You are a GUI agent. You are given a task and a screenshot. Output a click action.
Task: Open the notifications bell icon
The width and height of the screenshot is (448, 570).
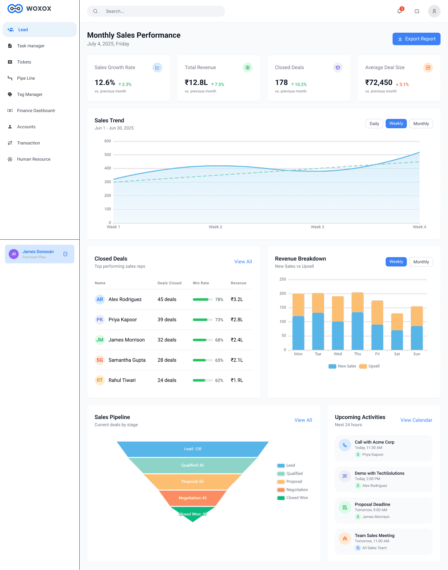[x=399, y=11]
